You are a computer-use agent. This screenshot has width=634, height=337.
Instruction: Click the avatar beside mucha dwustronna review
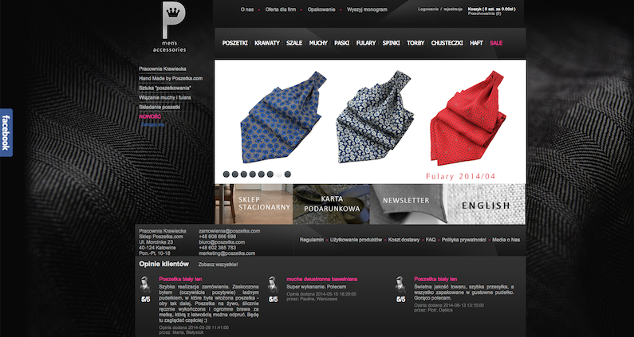[x=274, y=285]
